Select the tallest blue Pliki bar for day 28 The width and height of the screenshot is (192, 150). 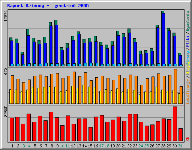click(163, 40)
